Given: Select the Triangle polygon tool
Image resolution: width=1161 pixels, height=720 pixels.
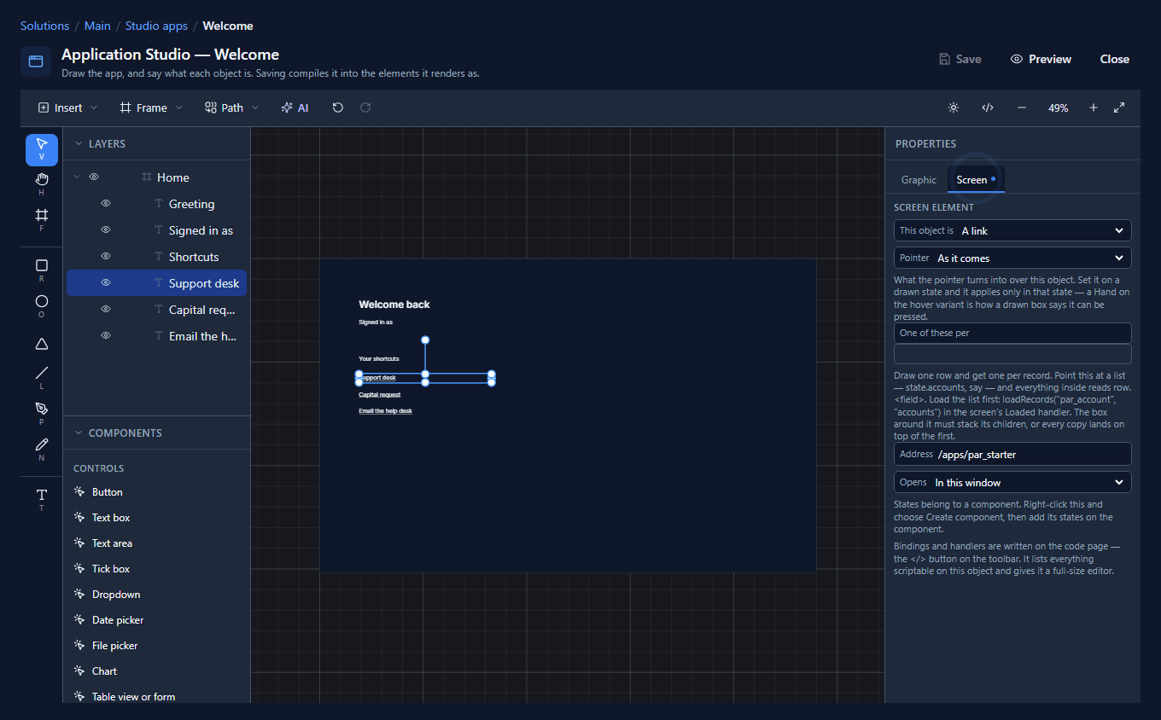Looking at the screenshot, I should click(42, 344).
